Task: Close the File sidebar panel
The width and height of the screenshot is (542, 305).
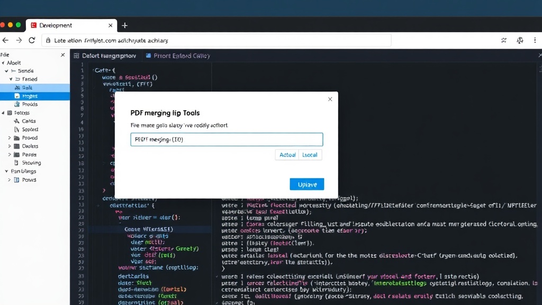Action: 62,55
